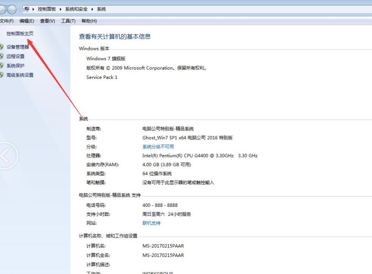Click phone number 400 - 888 - 8888
This screenshot has width=372, height=274.
coord(160,205)
